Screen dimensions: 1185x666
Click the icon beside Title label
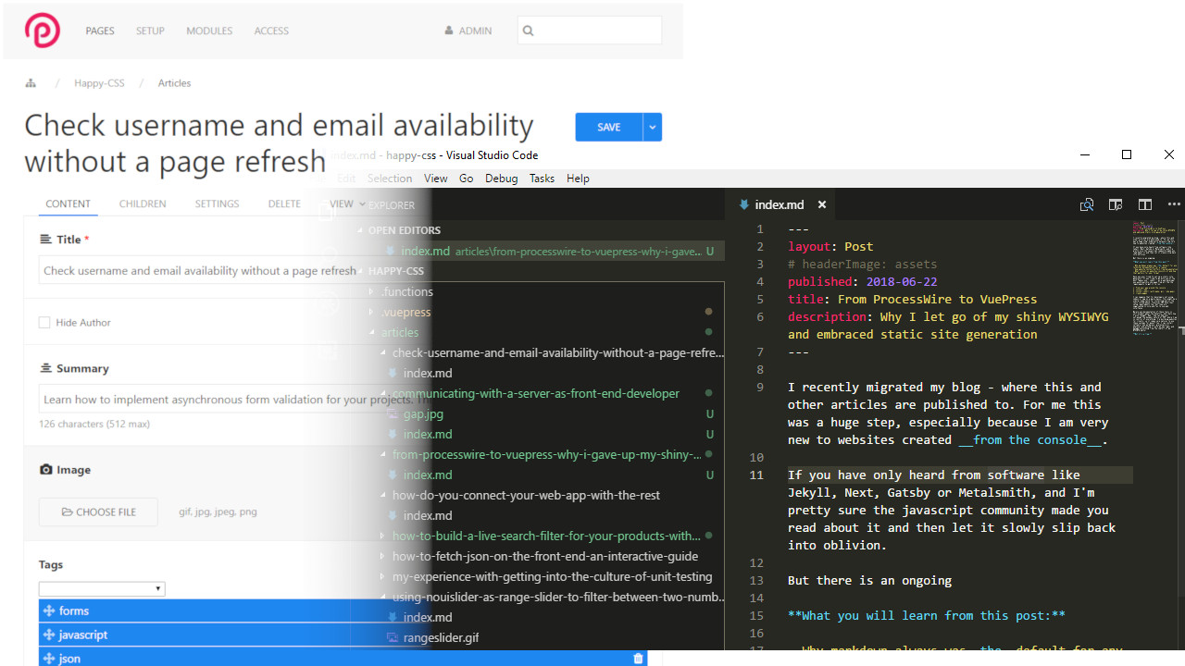click(45, 239)
